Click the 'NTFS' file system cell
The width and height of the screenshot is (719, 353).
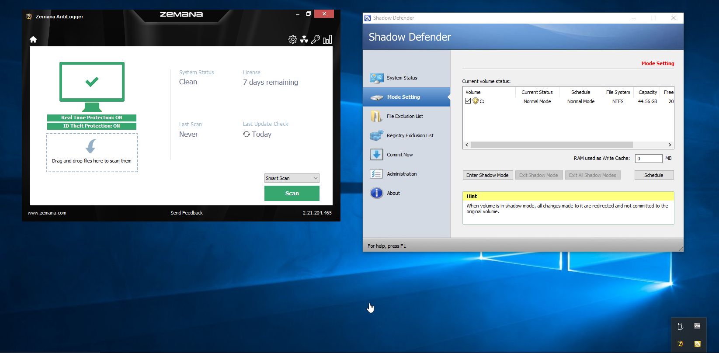pos(618,101)
